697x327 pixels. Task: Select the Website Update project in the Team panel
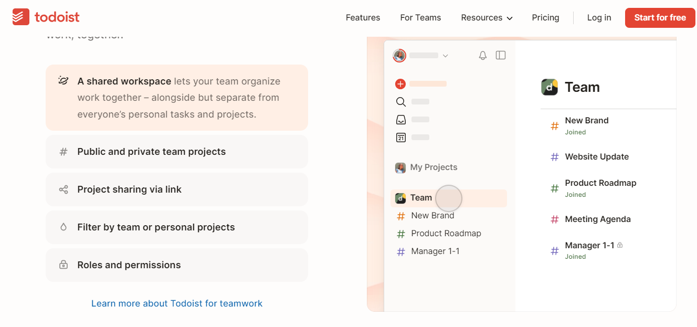(x=597, y=156)
